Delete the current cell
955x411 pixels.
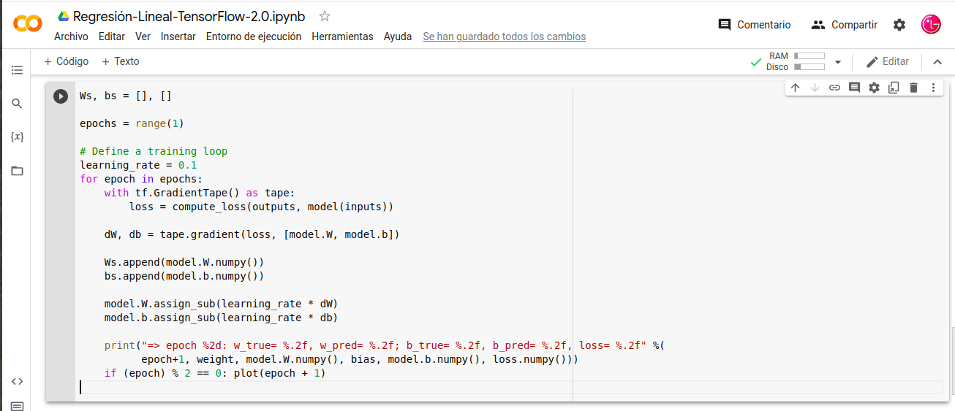[913, 88]
